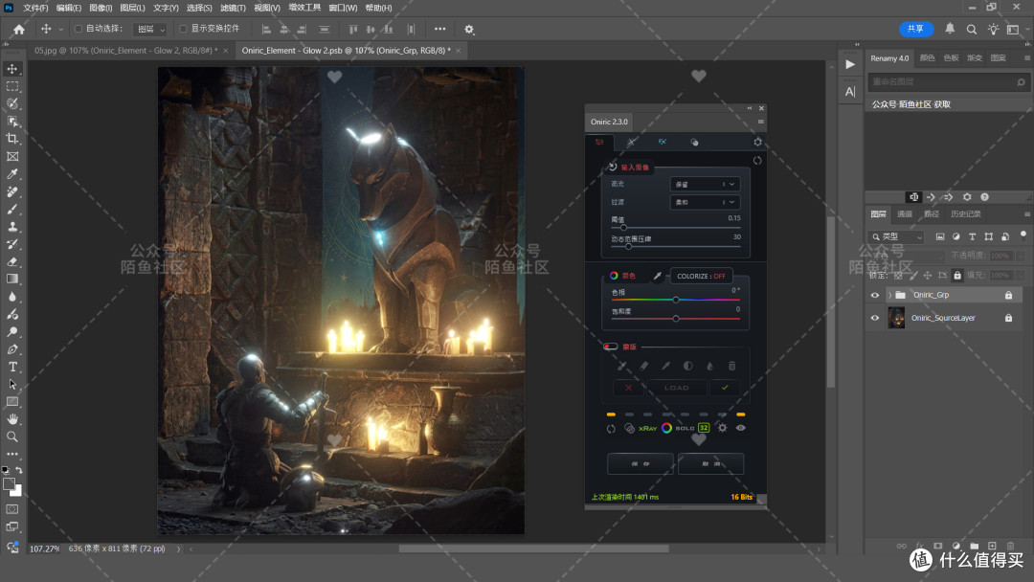Open the highlight dropdown in Oniric

(705, 185)
